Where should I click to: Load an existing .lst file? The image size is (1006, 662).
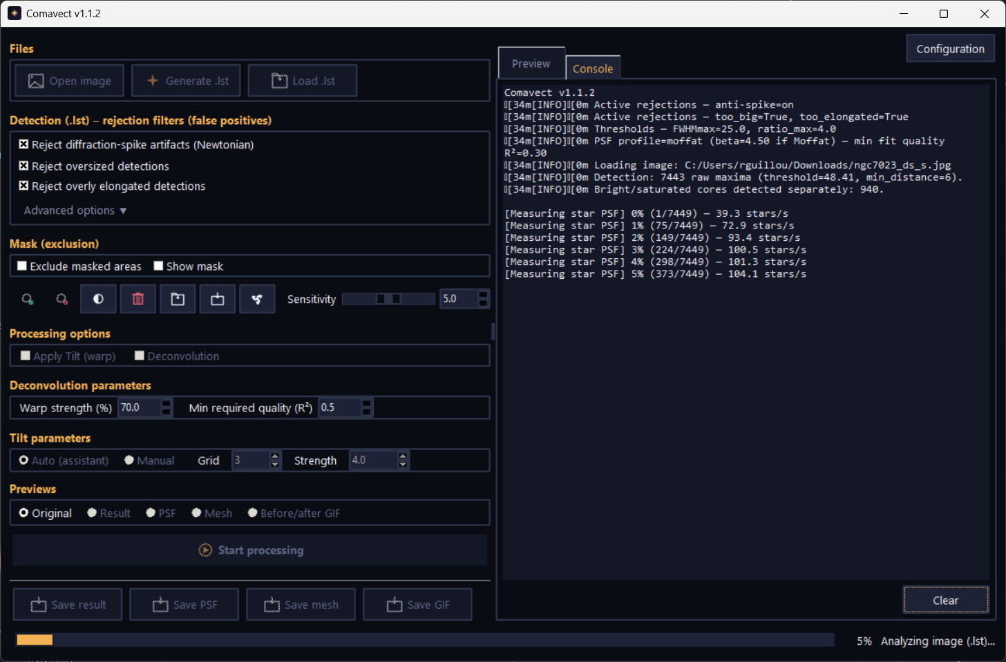[303, 81]
